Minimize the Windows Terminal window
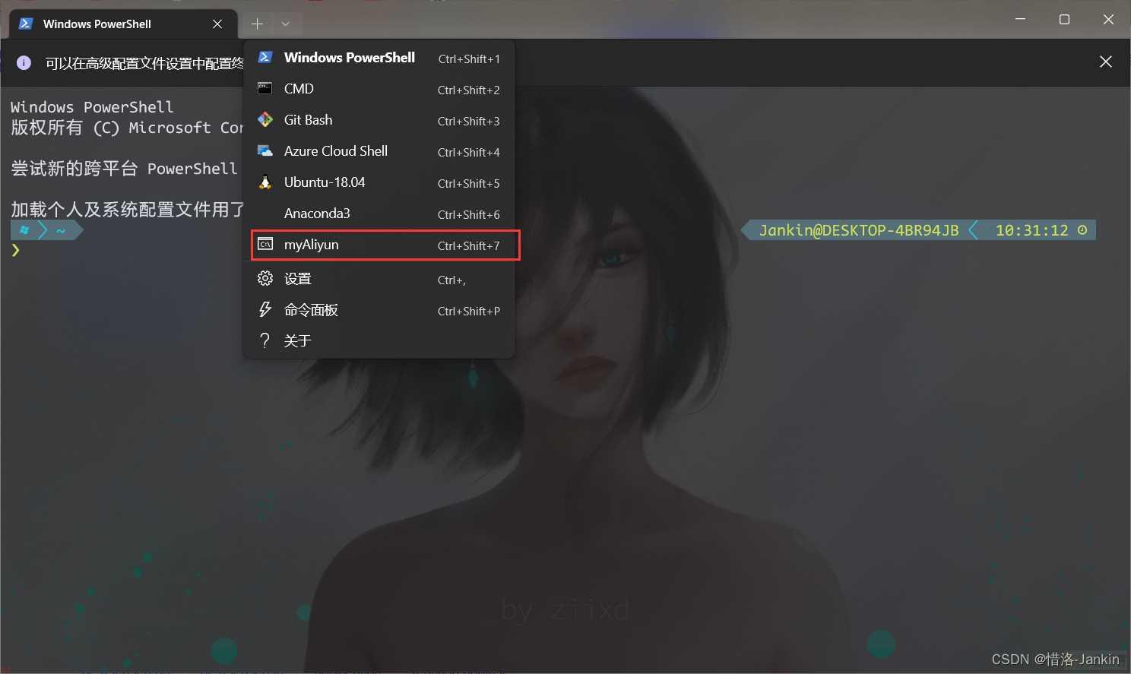Viewport: 1131px width, 674px height. (1020, 19)
